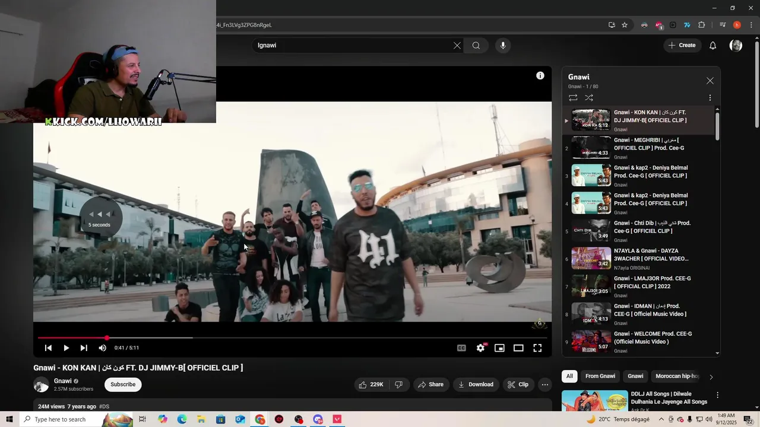Show more filter chips with arrow
Image resolution: width=760 pixels, height=427 pixels.
711,377
